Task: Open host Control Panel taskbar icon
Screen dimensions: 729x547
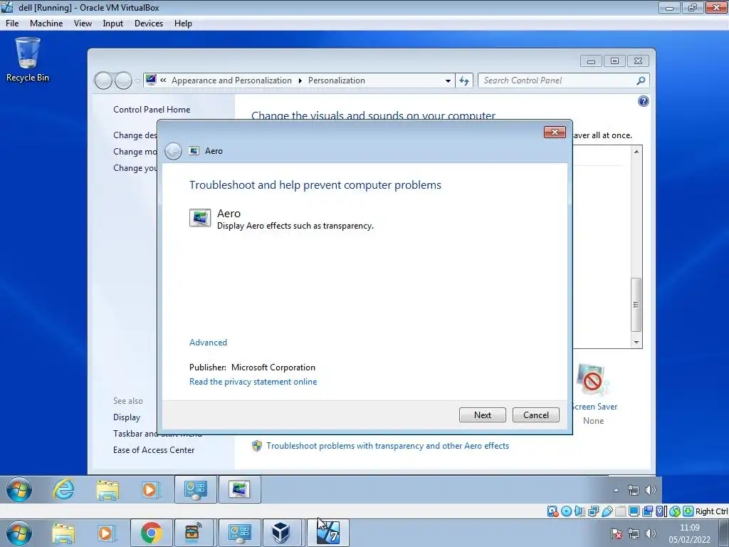Action: click(x=239, y=533)
